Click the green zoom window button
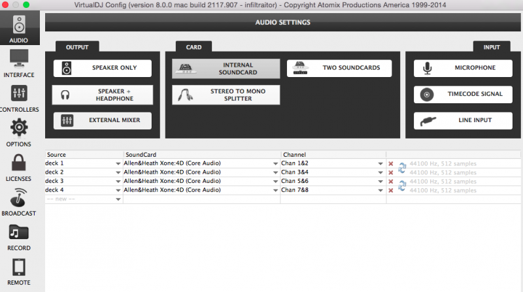This screenshot has height=292, width=523. point(26,5)
